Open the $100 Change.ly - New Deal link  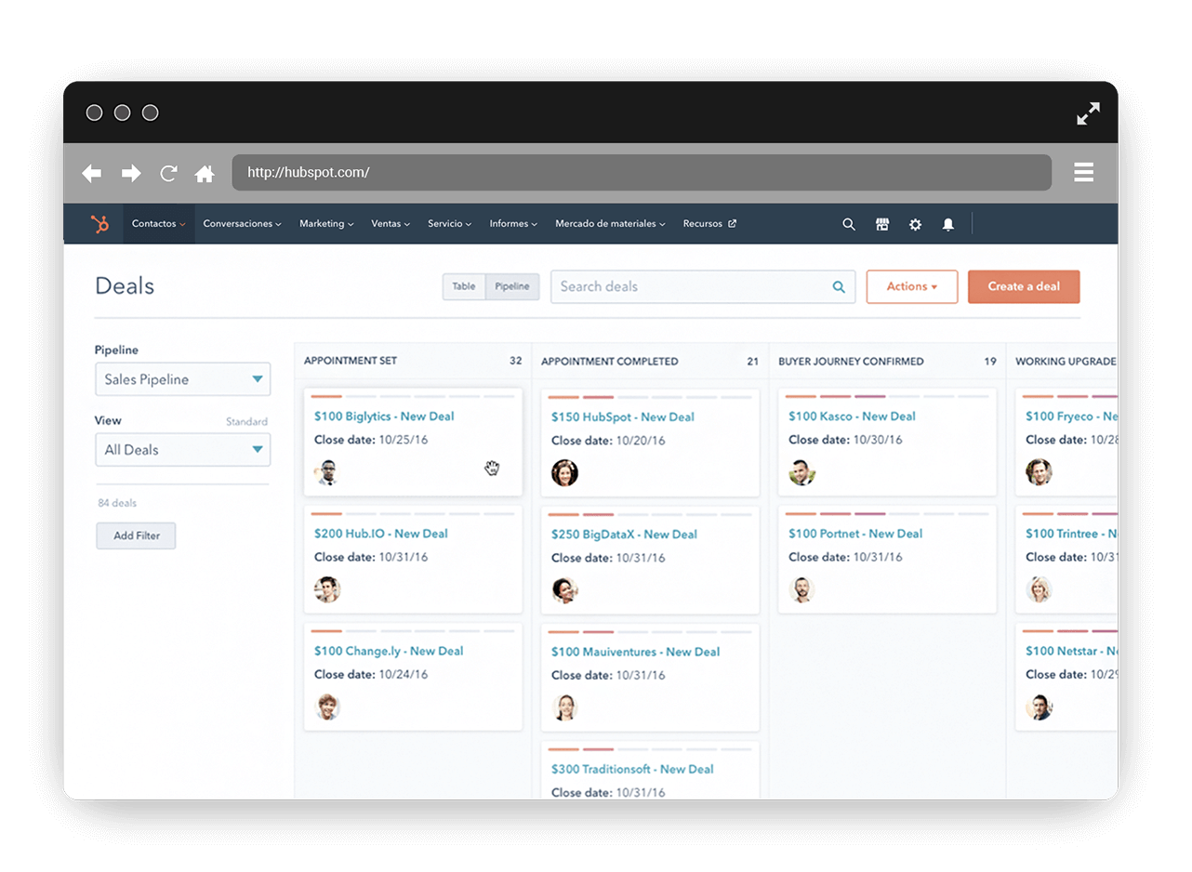(x=389, y=651)
